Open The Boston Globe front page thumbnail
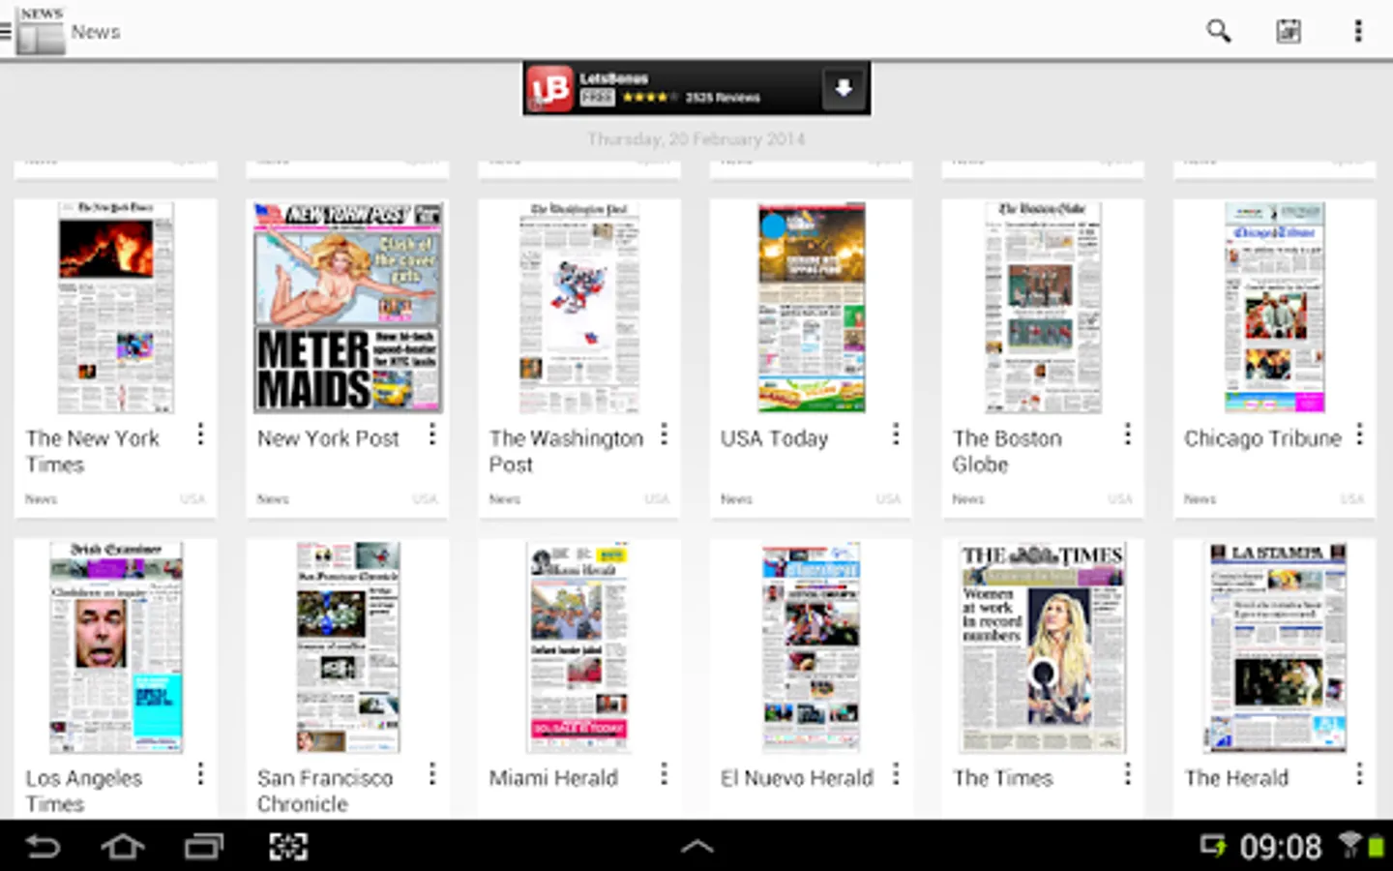1393x871 pixels. [x=1043, y=308]
